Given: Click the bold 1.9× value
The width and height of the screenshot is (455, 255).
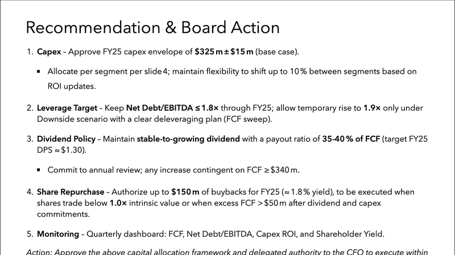Looking at the screenshot, I should point(373,108).
